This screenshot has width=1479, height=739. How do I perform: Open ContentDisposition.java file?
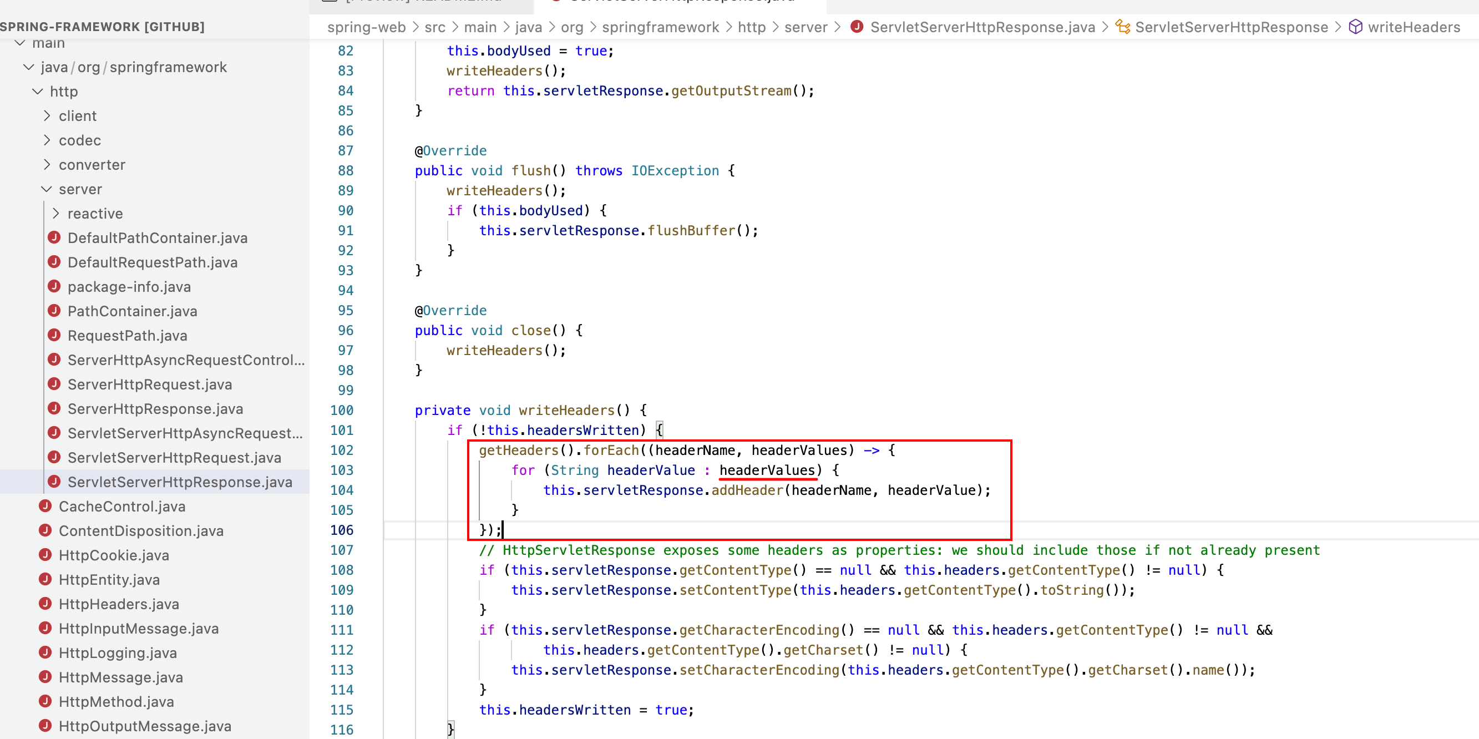(x=141, y=530)
